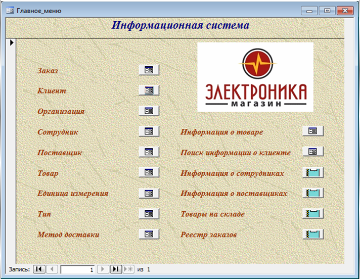This screenshot has height=279, width=360.
Task: Open the Поставщик form button
Action: click(x=149, y=152)
